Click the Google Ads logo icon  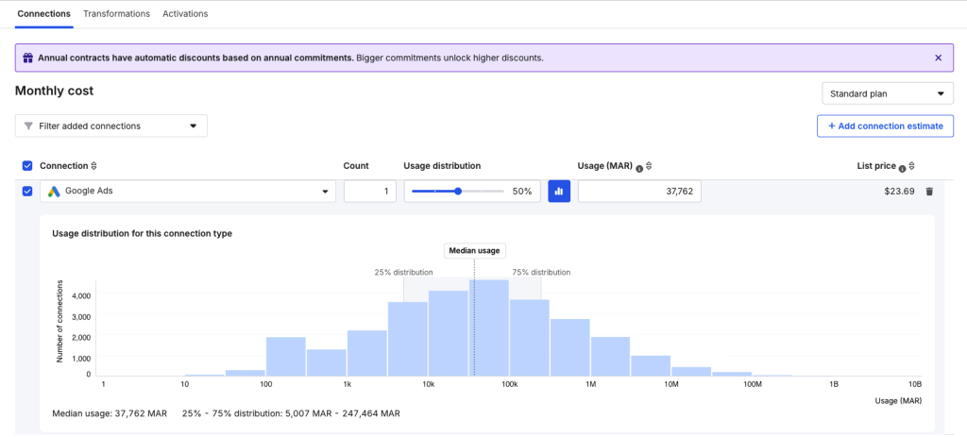click(x=54, y=191)
